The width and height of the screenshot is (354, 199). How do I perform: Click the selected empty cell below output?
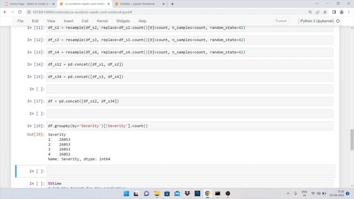click(x=190, y=171)
